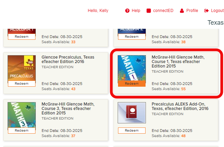Image resolution: width=224 pixels, height=147 pixels.
Task: Select the Glencoe Math Course 3 title
Action: (68, 109)
